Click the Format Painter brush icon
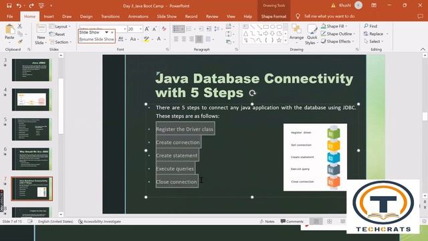 20,42
